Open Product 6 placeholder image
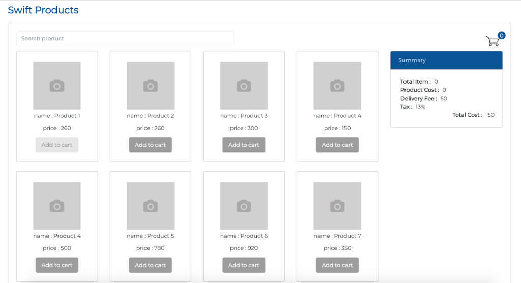The image size is (521, 283). 244,206
